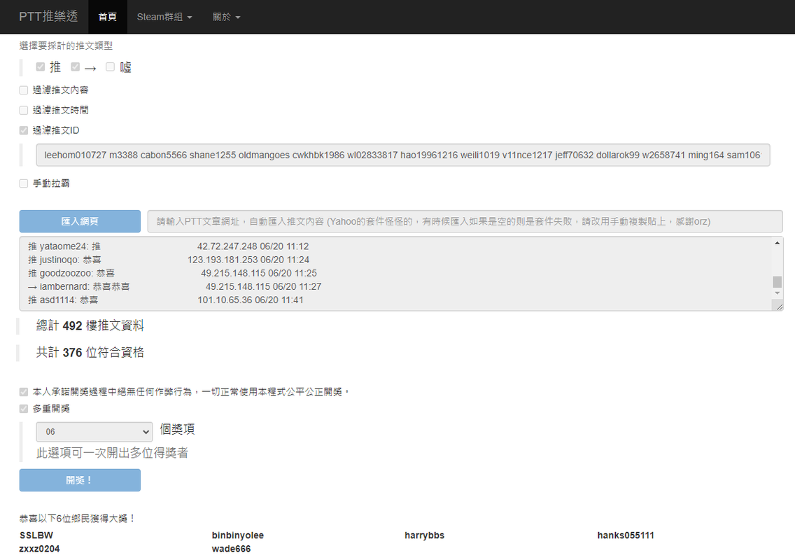
Task: Enable 手動拉霸 checkbox
Action: point(24,183)
